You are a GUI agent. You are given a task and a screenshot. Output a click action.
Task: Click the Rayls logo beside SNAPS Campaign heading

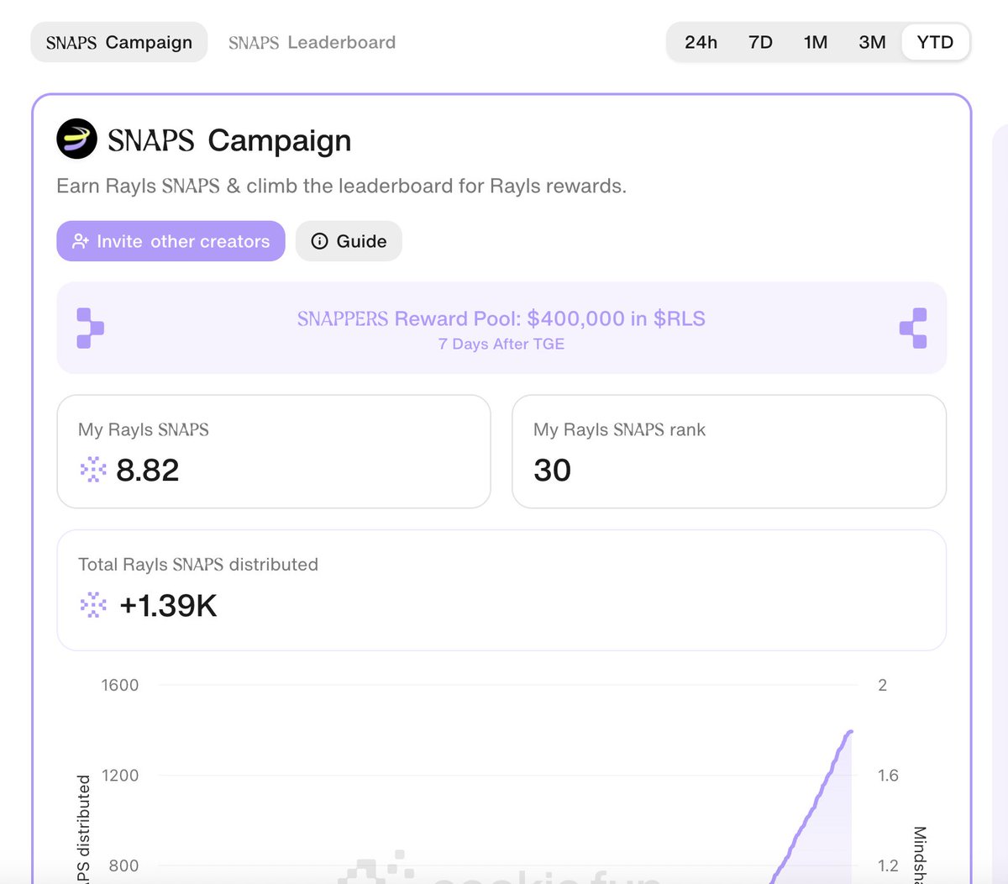click(76, 139)
